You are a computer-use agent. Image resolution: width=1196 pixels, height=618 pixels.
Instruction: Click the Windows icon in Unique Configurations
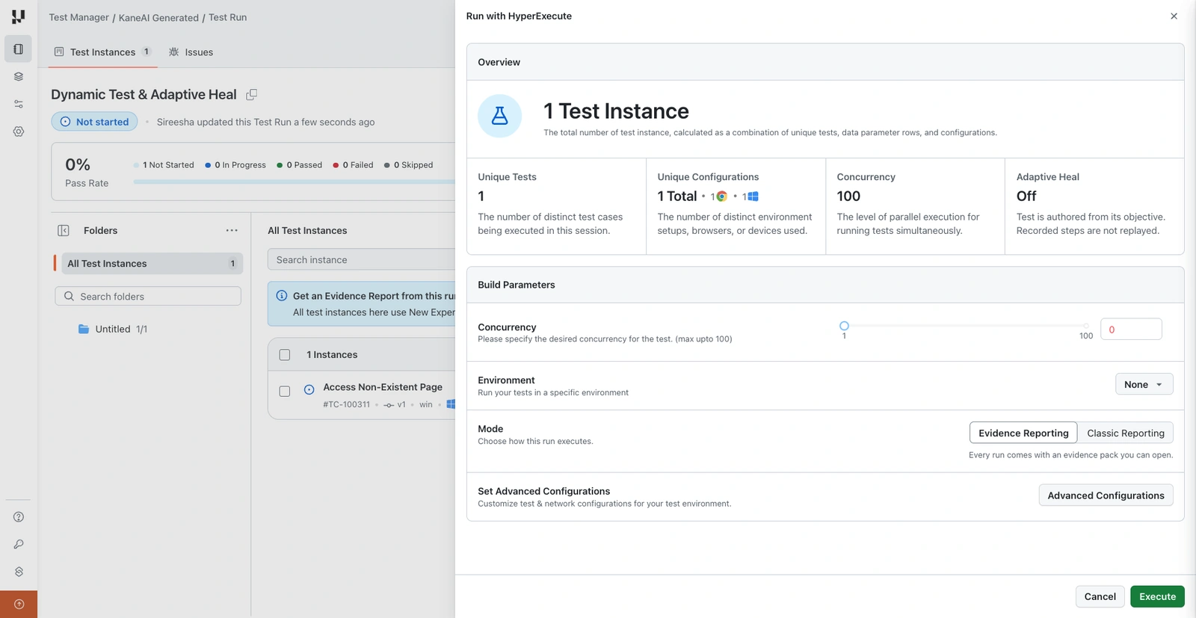[x=753, y=197]
